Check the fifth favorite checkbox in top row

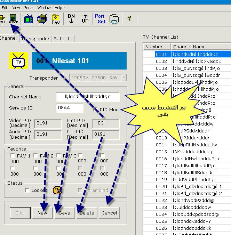102,155
